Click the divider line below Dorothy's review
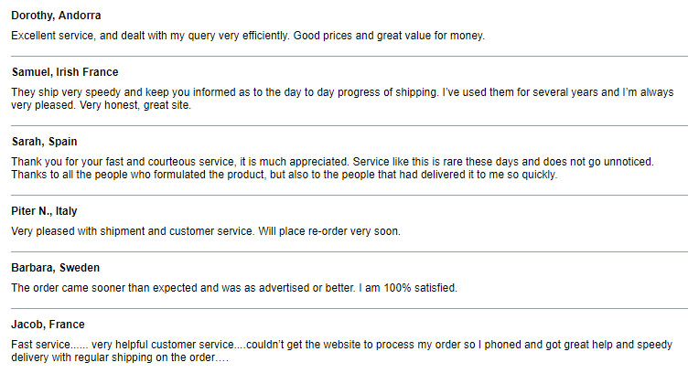This screenshot has width=699, height=373. pos(349,56)
